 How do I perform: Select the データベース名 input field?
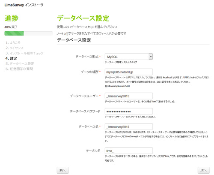coord(129,127)
